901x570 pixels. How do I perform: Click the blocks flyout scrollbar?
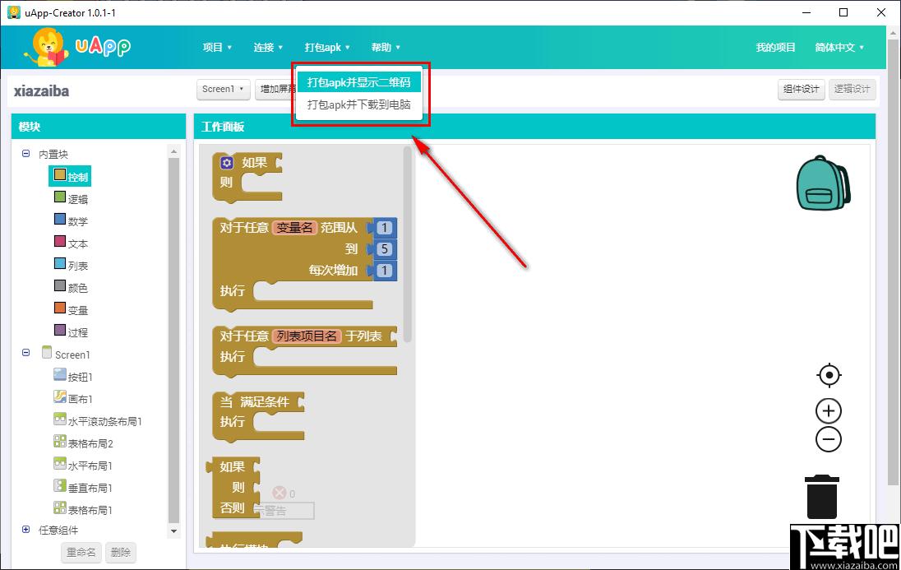point(408,244)
